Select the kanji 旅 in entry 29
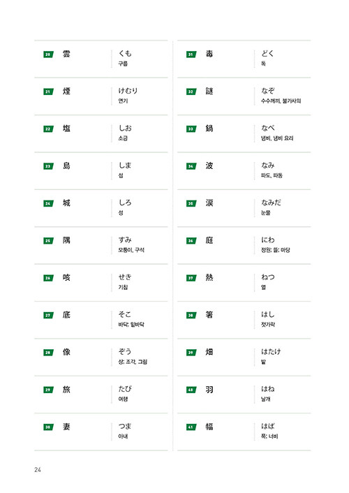The image size is (349, 493). pos(66,390)
